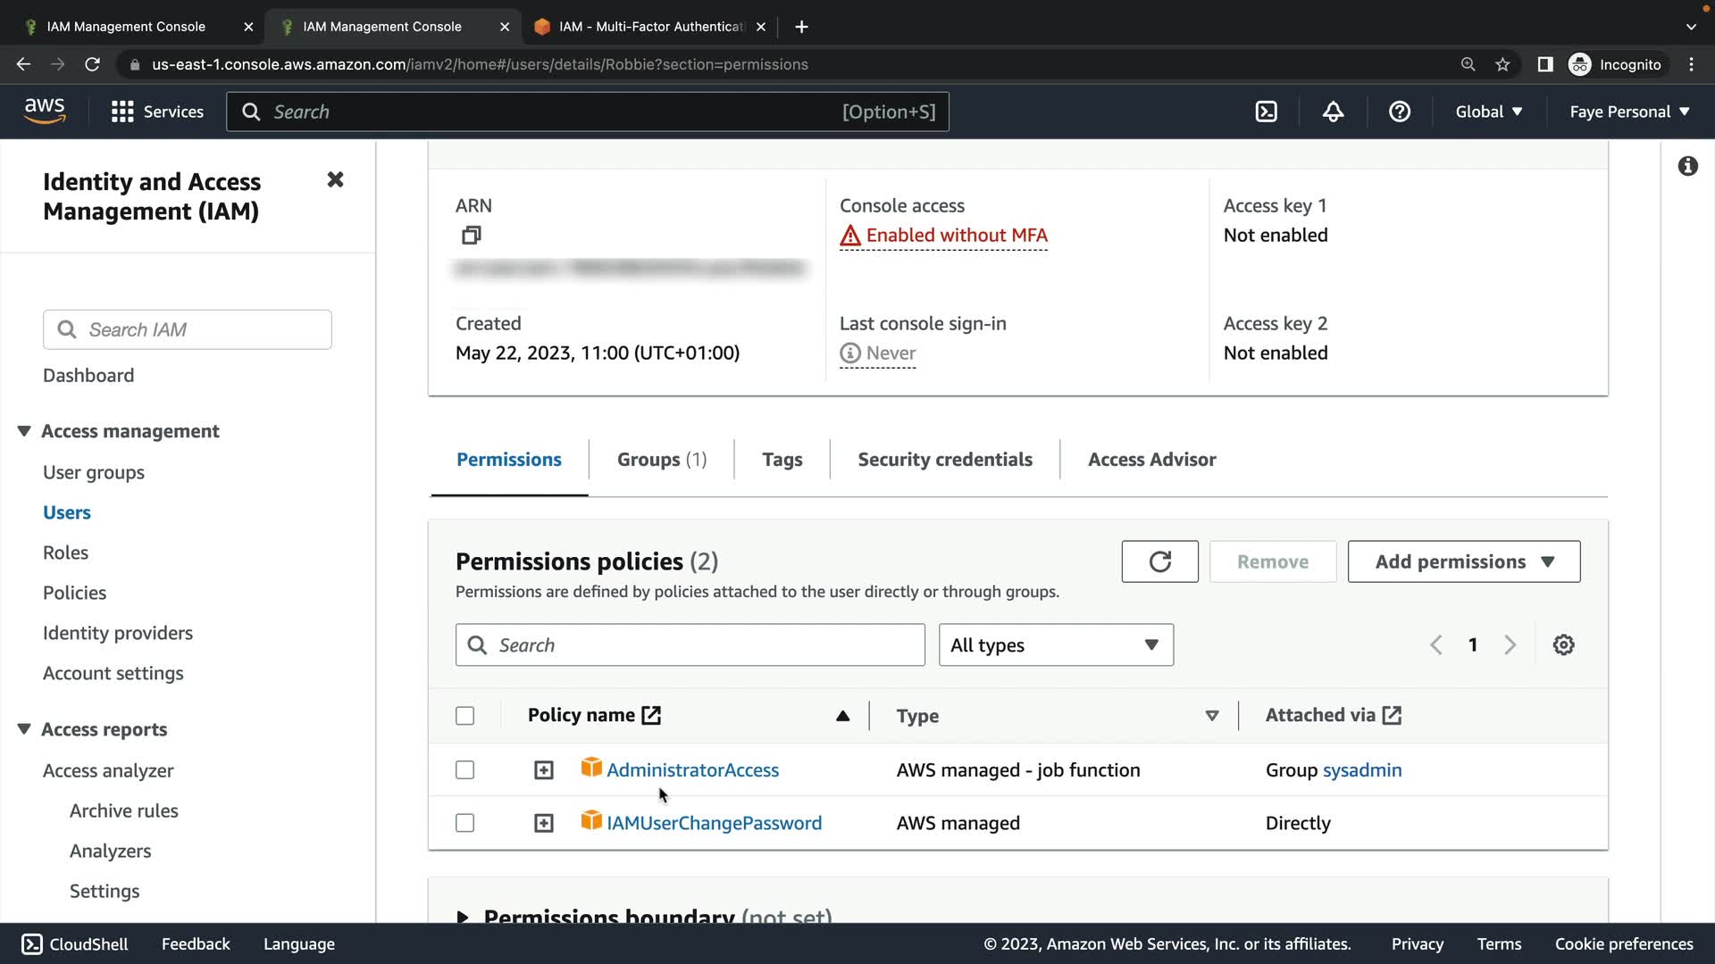The image size is (1715, 964).
Task: Click the help question mark icon
Action: click(1399, 112)
